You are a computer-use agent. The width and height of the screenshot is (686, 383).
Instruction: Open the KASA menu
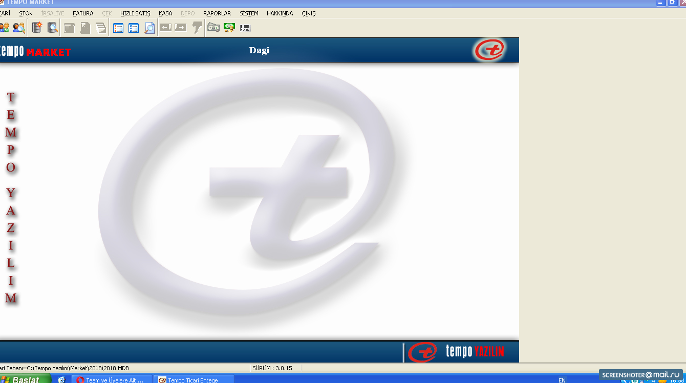pos(165,13)
